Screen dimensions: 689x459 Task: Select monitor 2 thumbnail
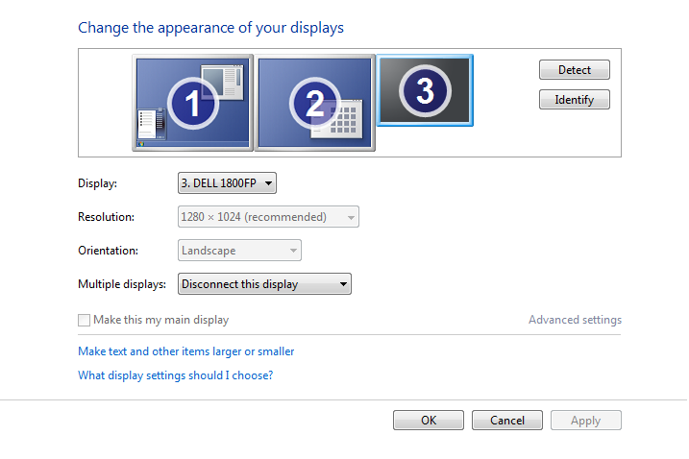coord(314,103)
